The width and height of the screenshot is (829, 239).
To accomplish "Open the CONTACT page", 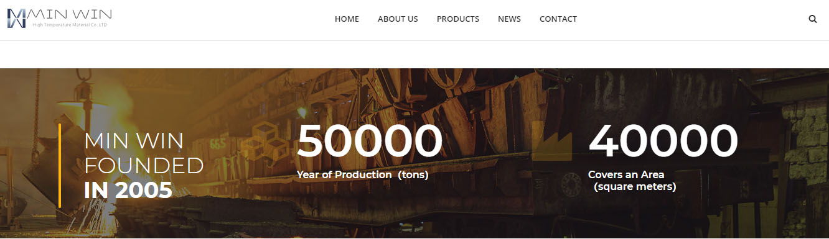I will pos(558,19).
